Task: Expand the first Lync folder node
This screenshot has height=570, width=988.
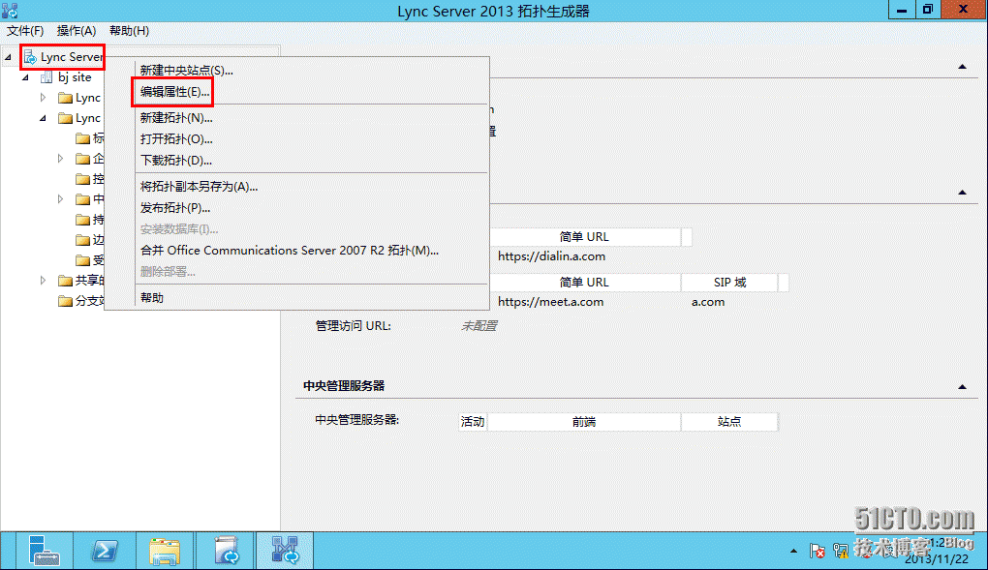Action: [x=43, y=98]
